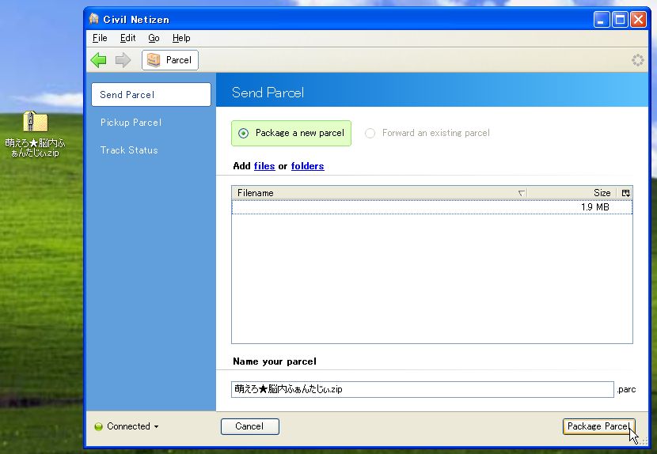Click the green Connected status indicator
The height and width of the screenshot is (454, 657).
[x=99, y=427]
